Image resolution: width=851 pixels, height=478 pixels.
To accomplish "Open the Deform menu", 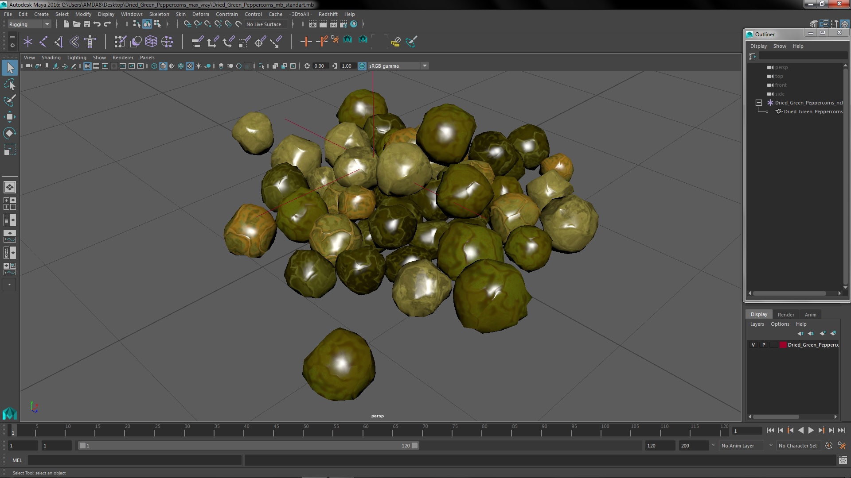I will (x=200, y=14).
